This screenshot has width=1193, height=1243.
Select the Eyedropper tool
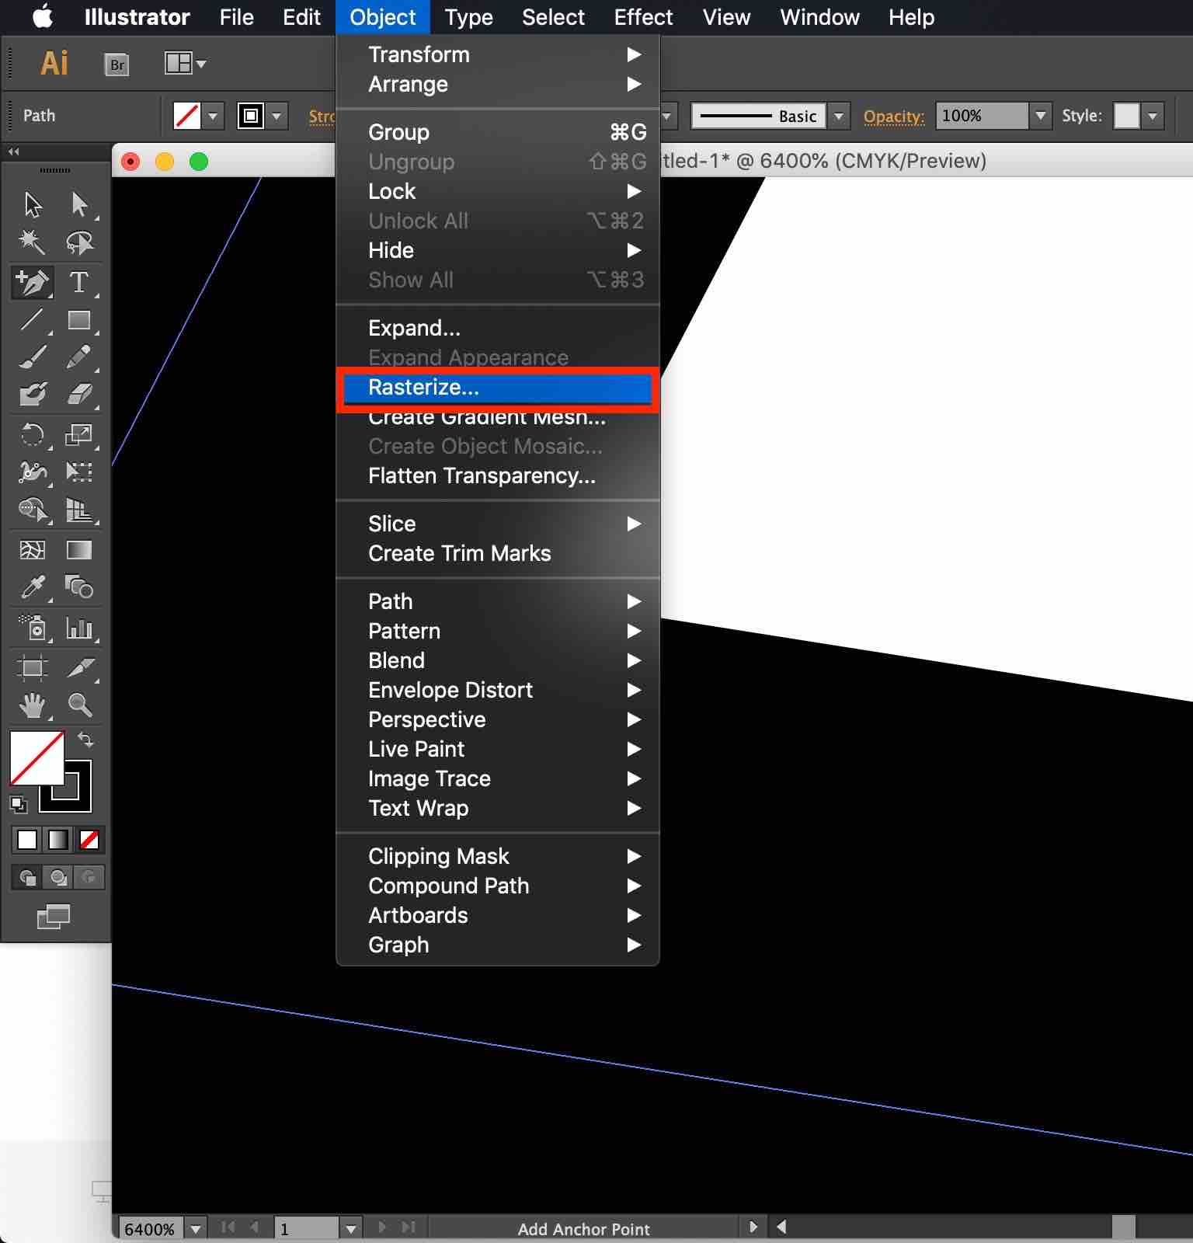pos(33,587)
